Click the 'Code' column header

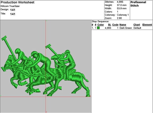[115, 25]
